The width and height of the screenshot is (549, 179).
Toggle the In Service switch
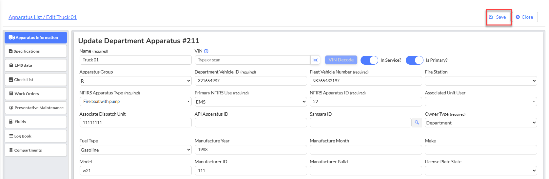(369, 60)
